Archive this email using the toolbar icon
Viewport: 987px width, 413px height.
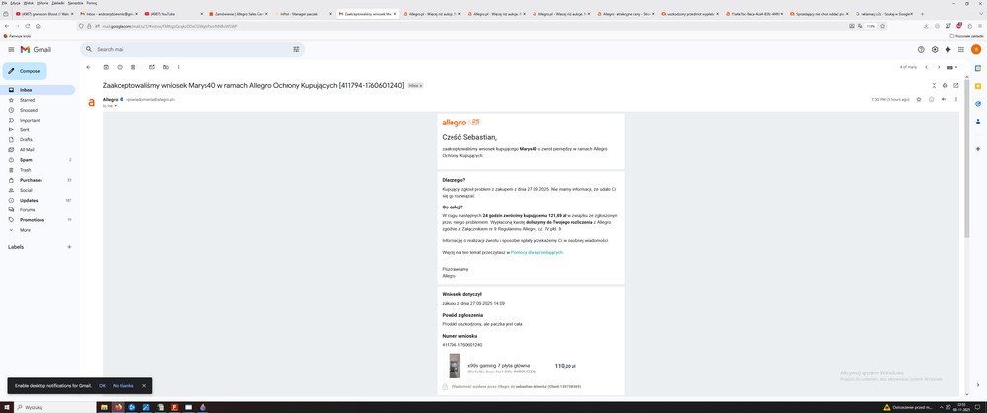[105, 67]
